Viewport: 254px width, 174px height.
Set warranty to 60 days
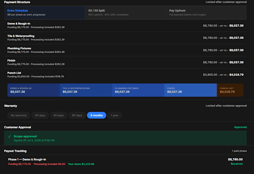59,115
